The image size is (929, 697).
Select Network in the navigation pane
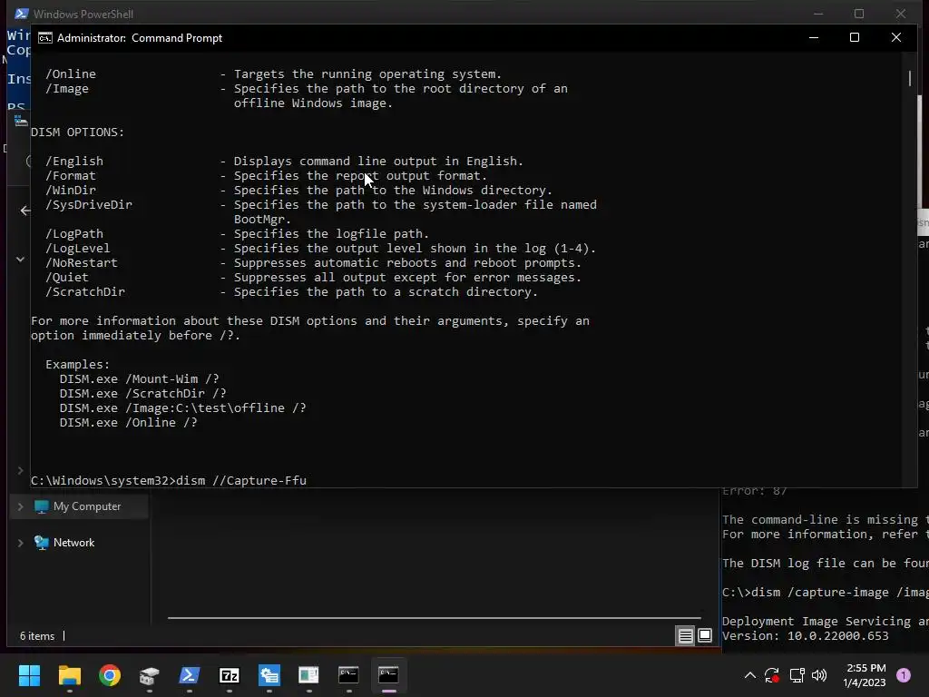74,543
